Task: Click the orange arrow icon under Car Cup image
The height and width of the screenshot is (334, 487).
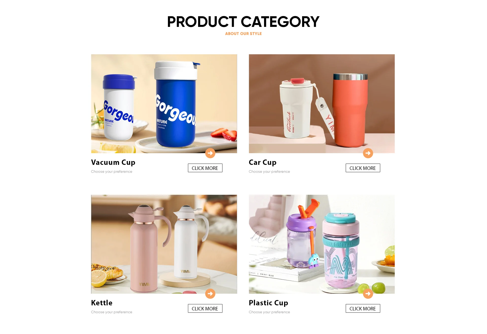Action: pyautogui.click(x=368, y=153)
